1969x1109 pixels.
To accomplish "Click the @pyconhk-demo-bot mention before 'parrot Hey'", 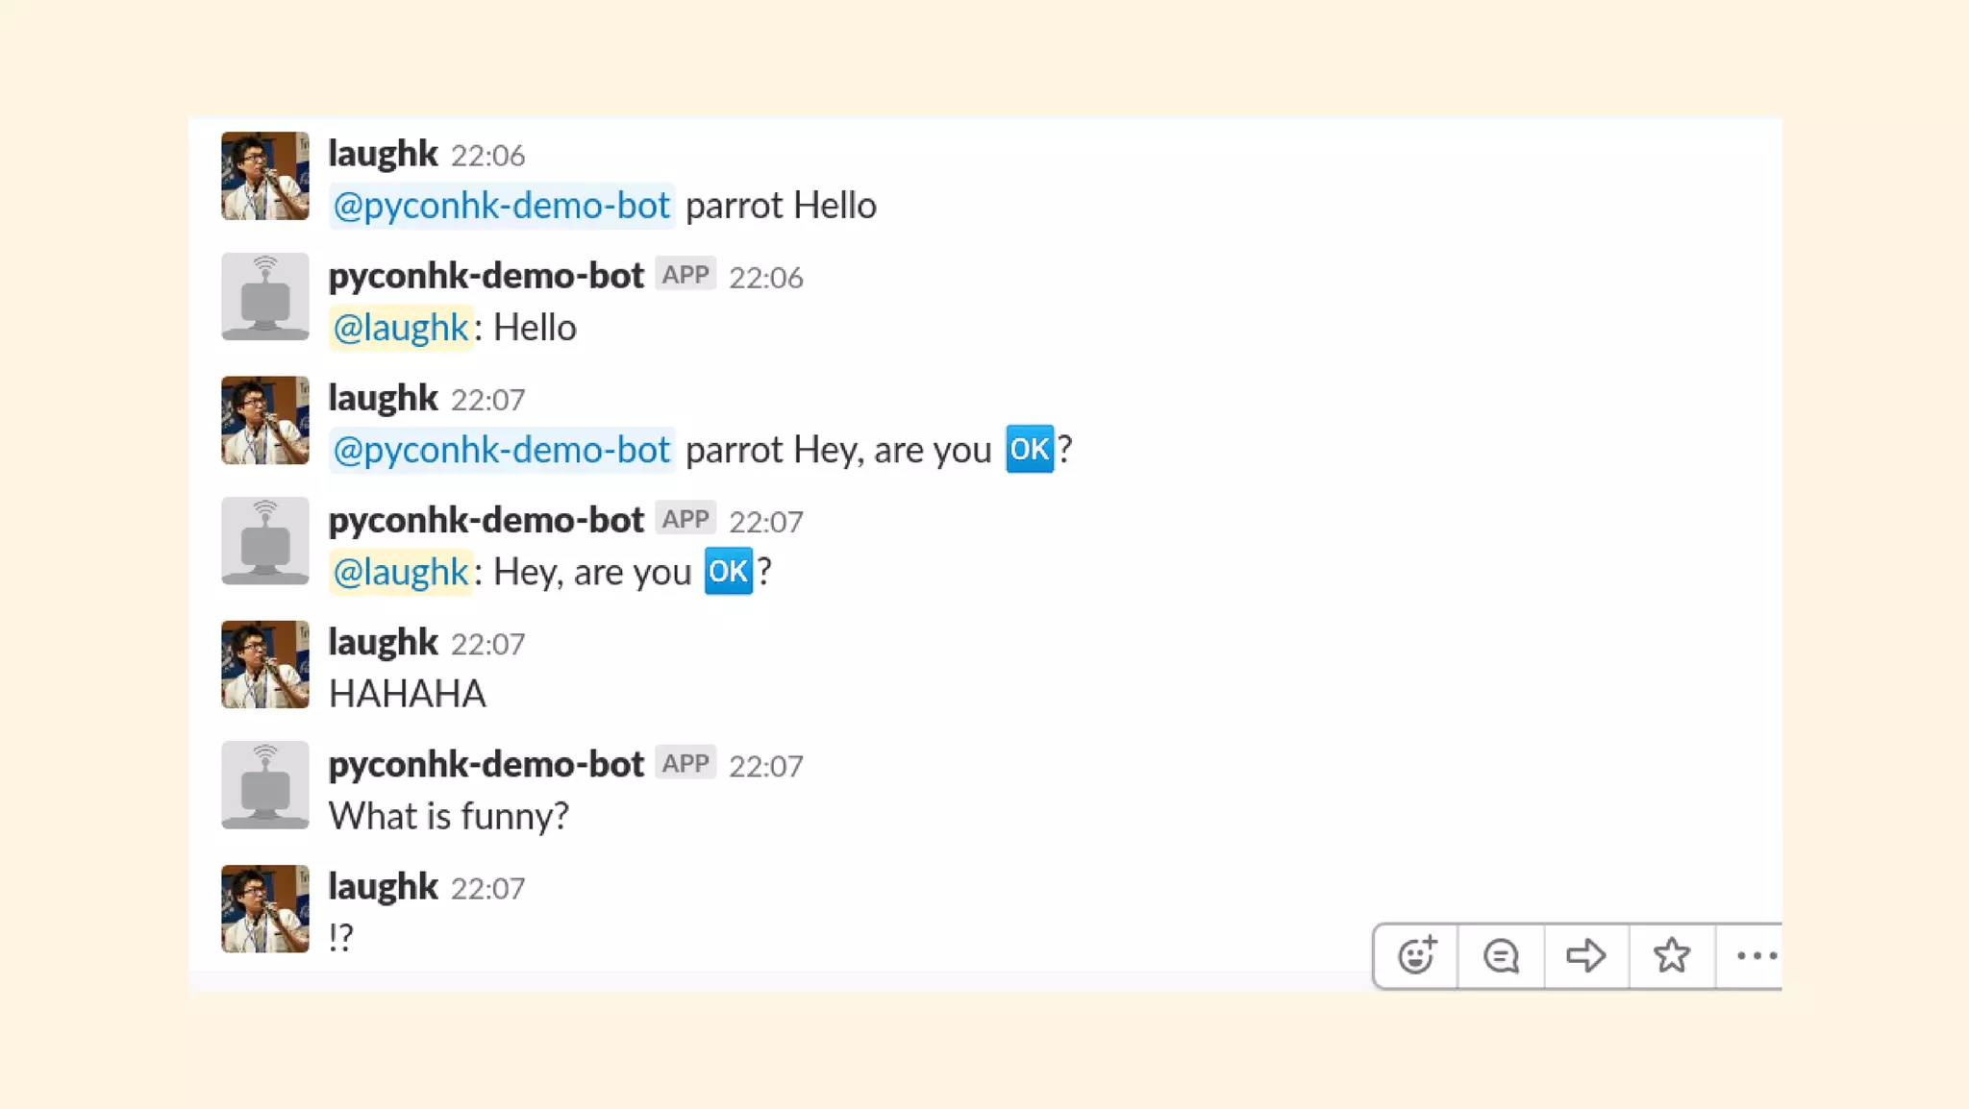I will pos(501,450).
